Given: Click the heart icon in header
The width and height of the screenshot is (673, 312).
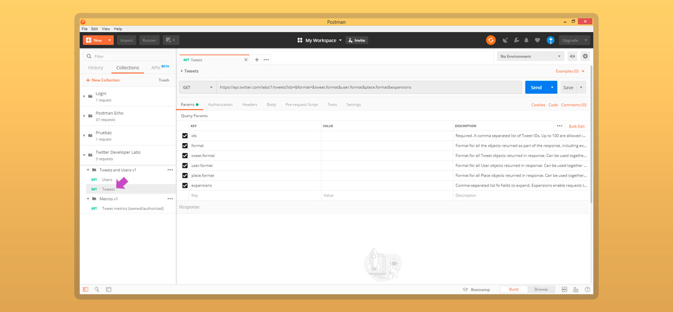Looking at the screenshot, I should point(537,40).
